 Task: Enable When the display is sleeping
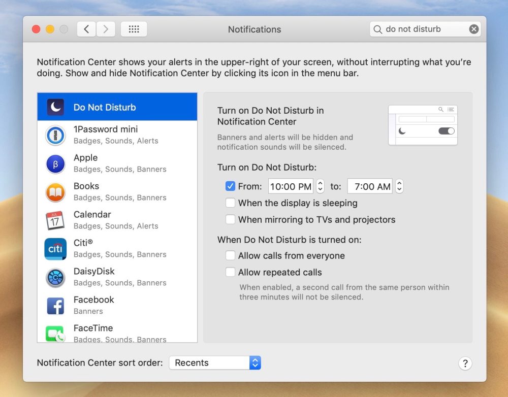pos(231,203)
